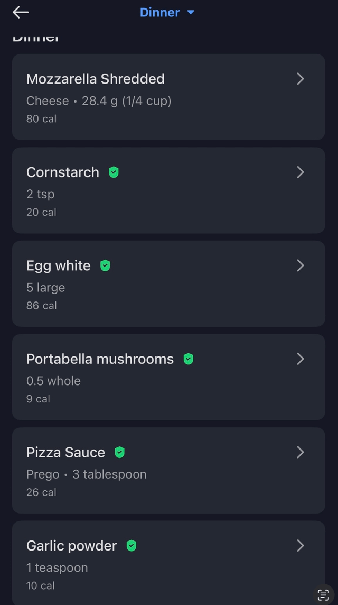Tap Garlic powder 1 teaspoon serving
Image resolution: width=338 pixels, height=605 pixels.
point(57,567)
